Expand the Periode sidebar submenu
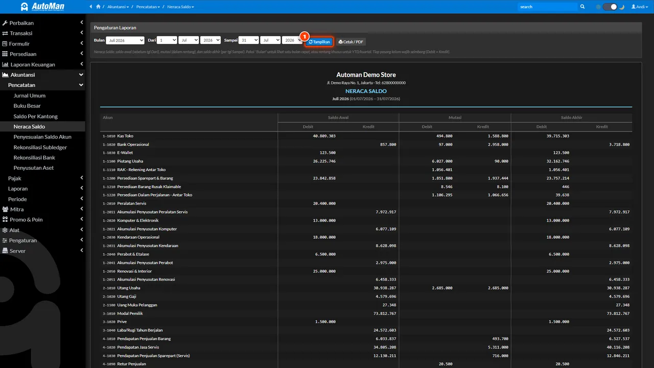Image resolution: width=654 pixels, height=368 pixels. tap(43, 199)
